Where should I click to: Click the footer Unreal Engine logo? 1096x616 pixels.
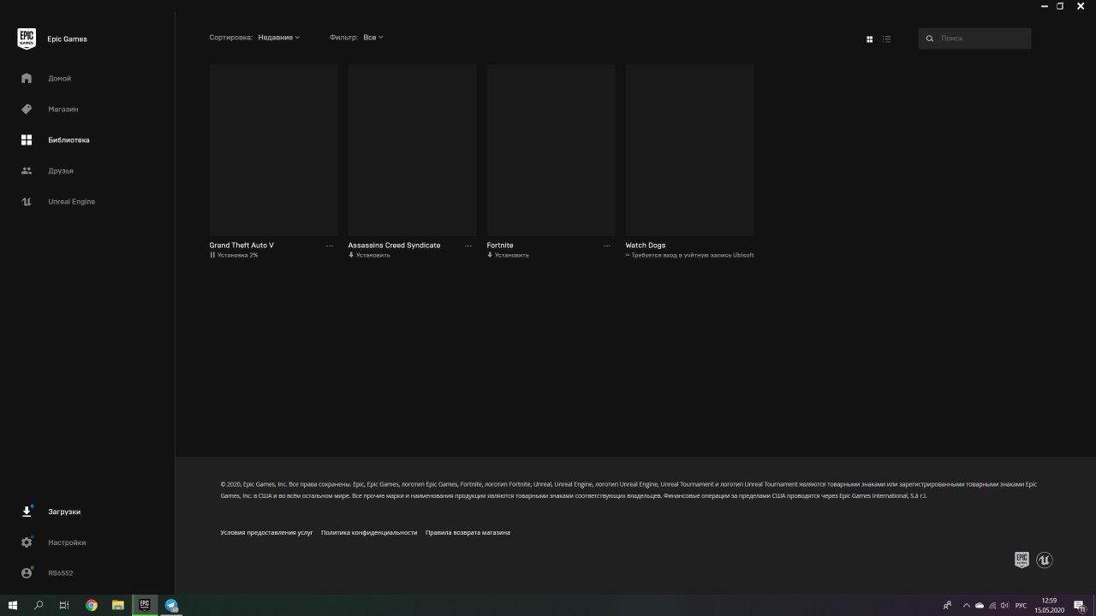click(x=1044, y=560)
